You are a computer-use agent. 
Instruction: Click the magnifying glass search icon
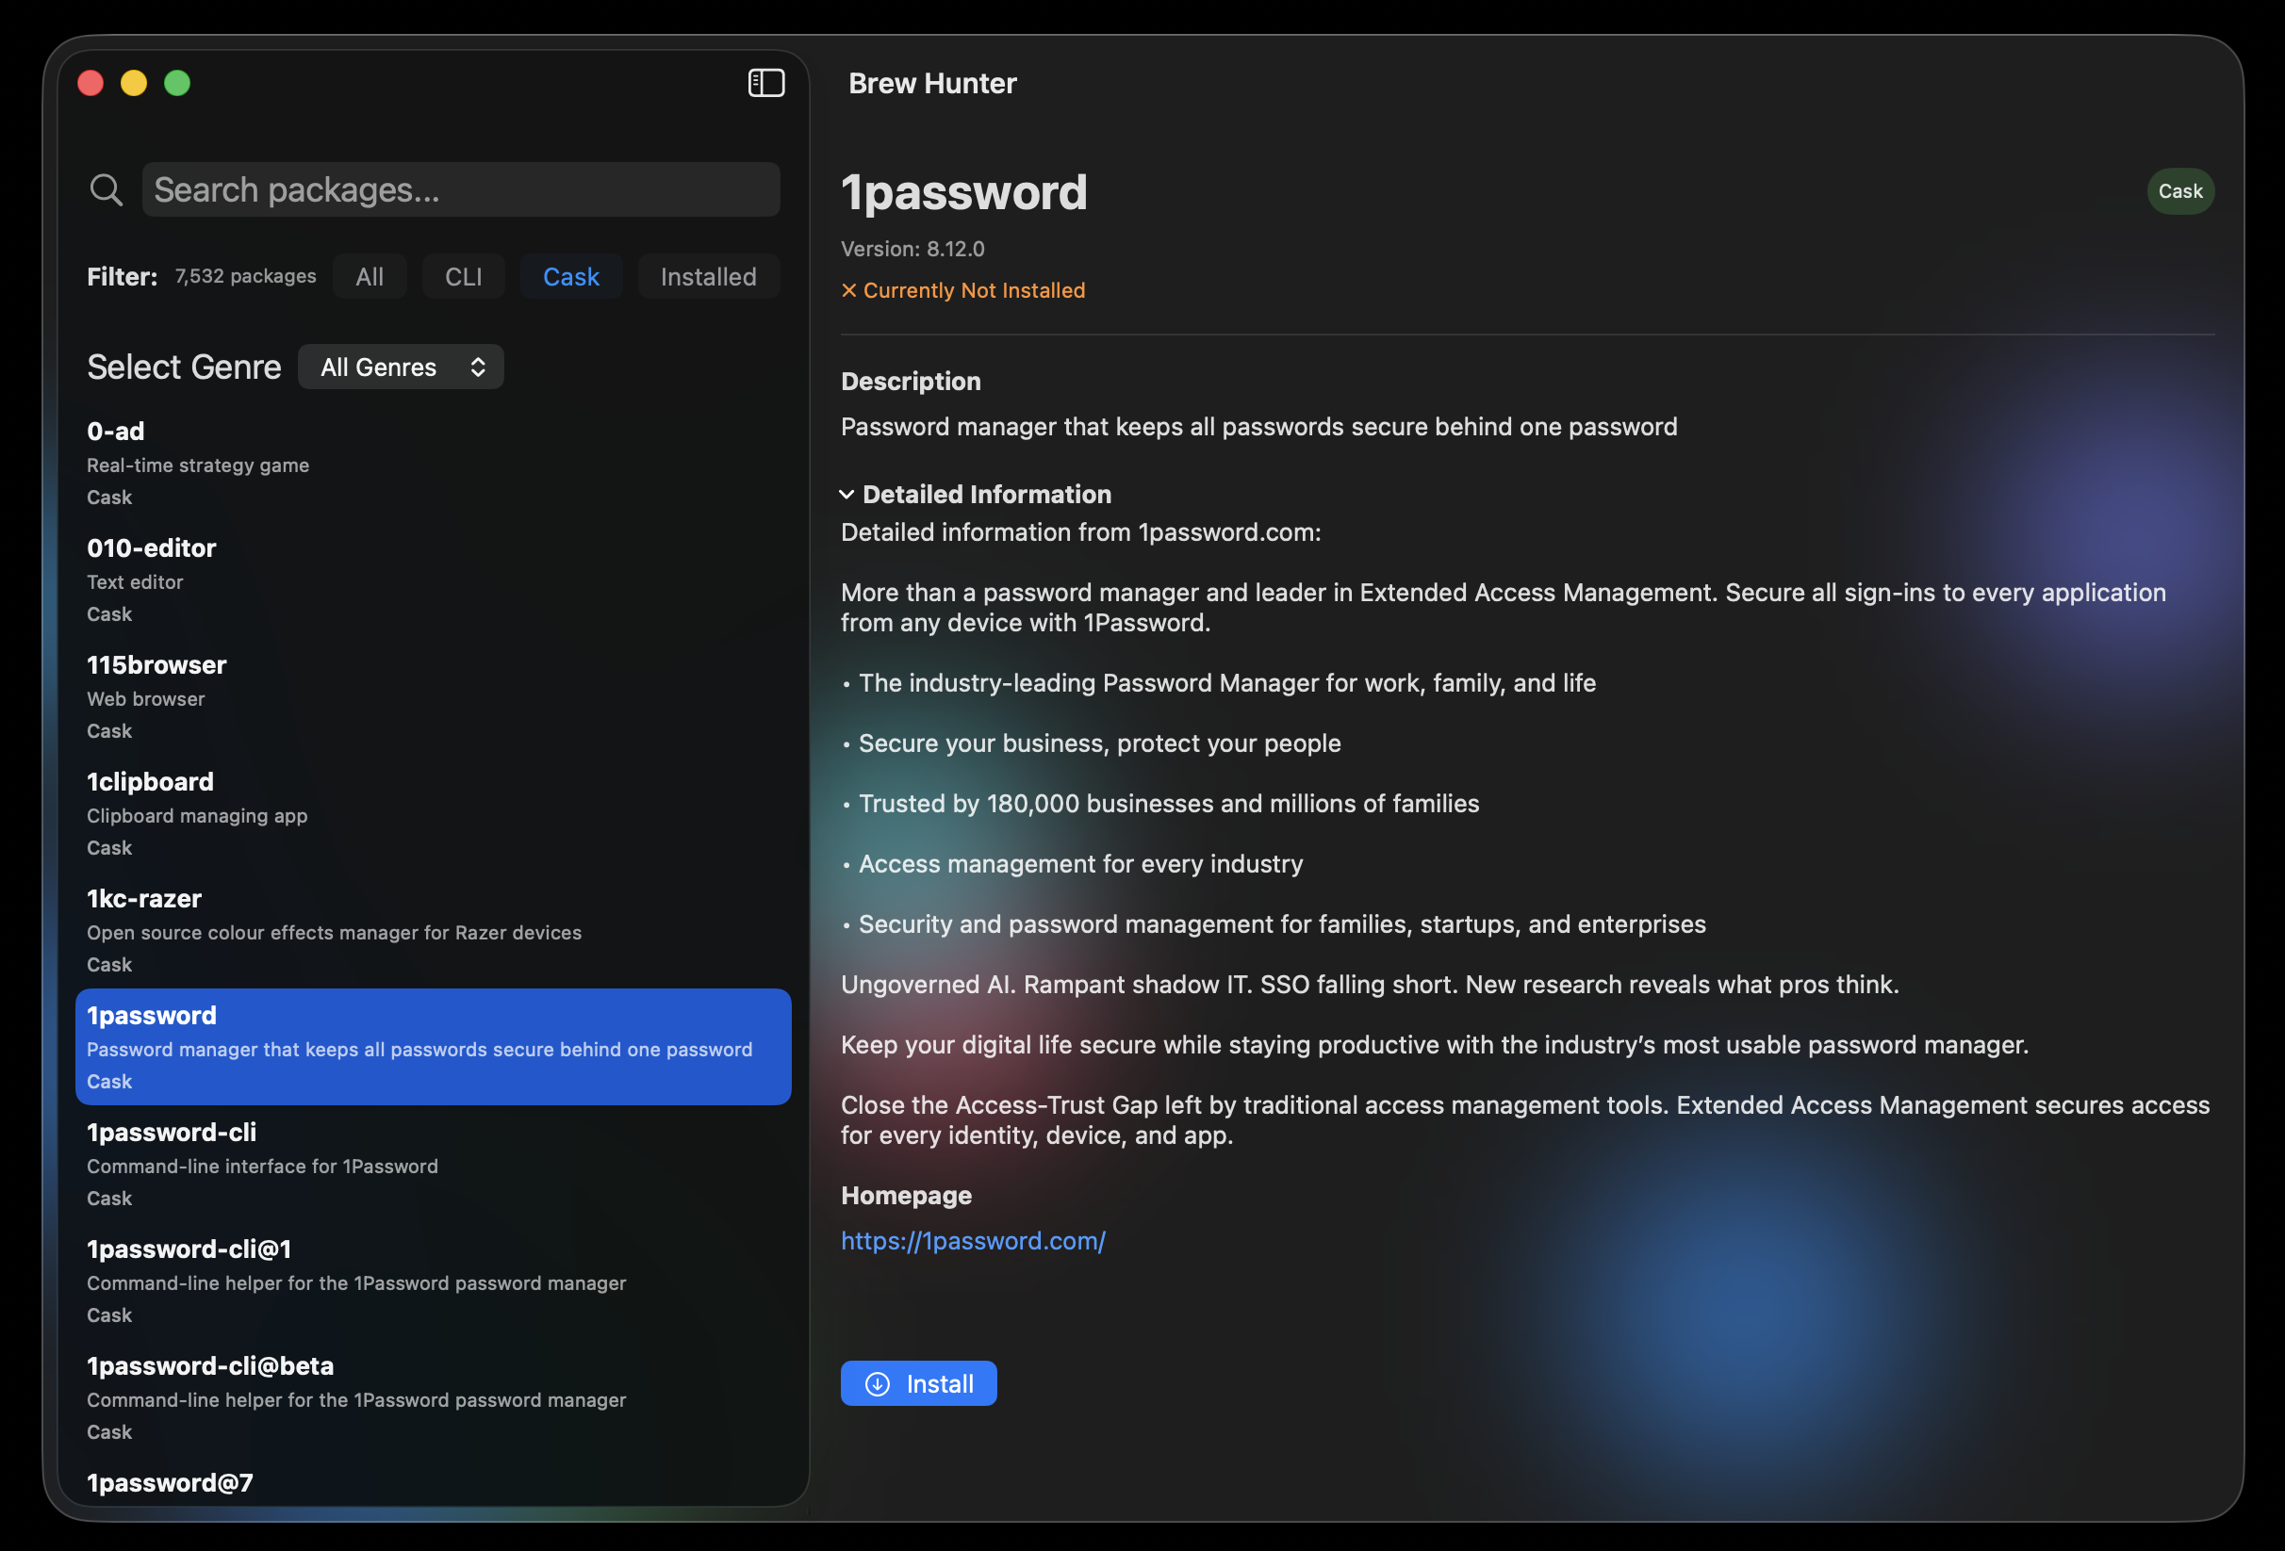[107, 189]
